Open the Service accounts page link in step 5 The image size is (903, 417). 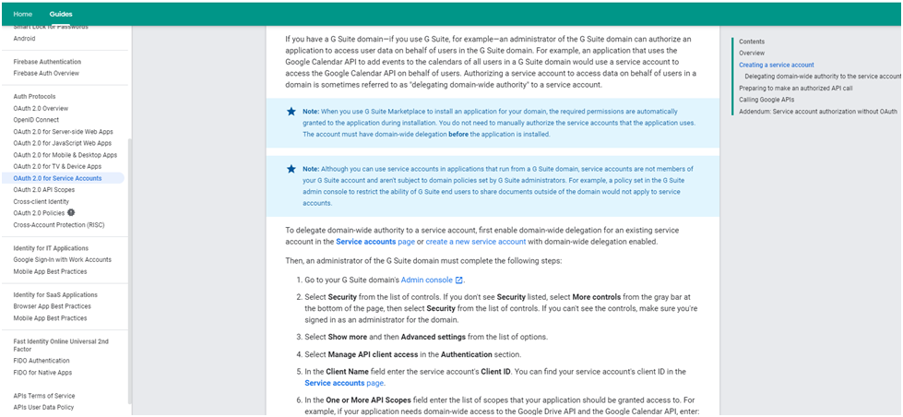[344, 383]
